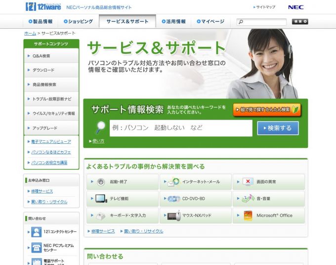This screenshot has height=265, width=336.
Task: Click the 電話サポート calendar icon
Action: (37, 262)
